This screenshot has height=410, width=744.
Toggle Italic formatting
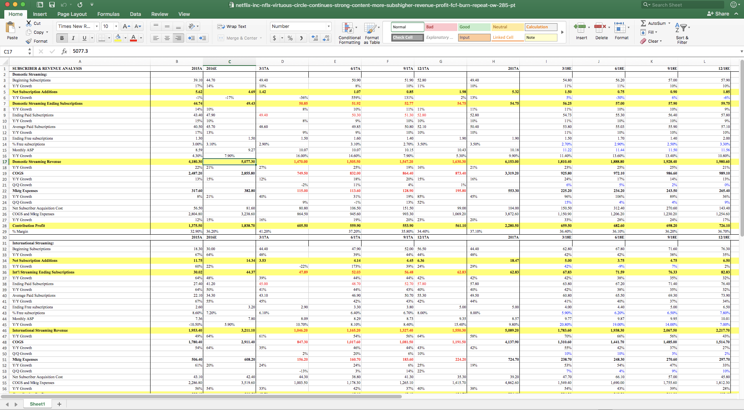pyautogui.click(x=73, y=38)
